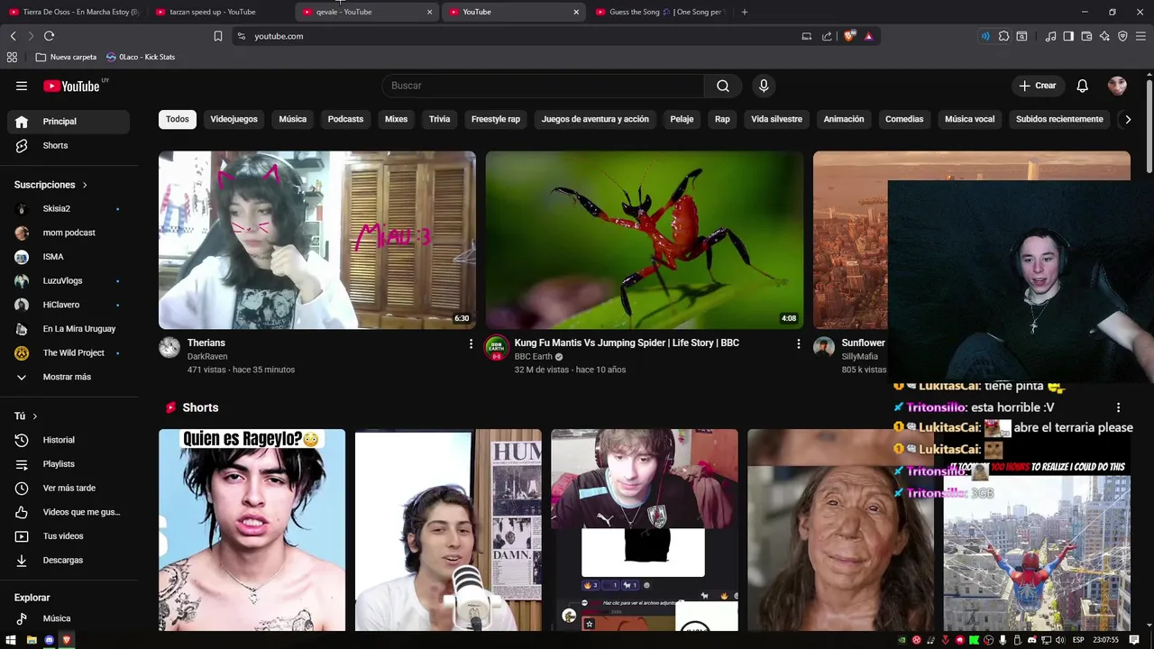Click the Crear button
1154x649 pixels.
[1038, 86]
